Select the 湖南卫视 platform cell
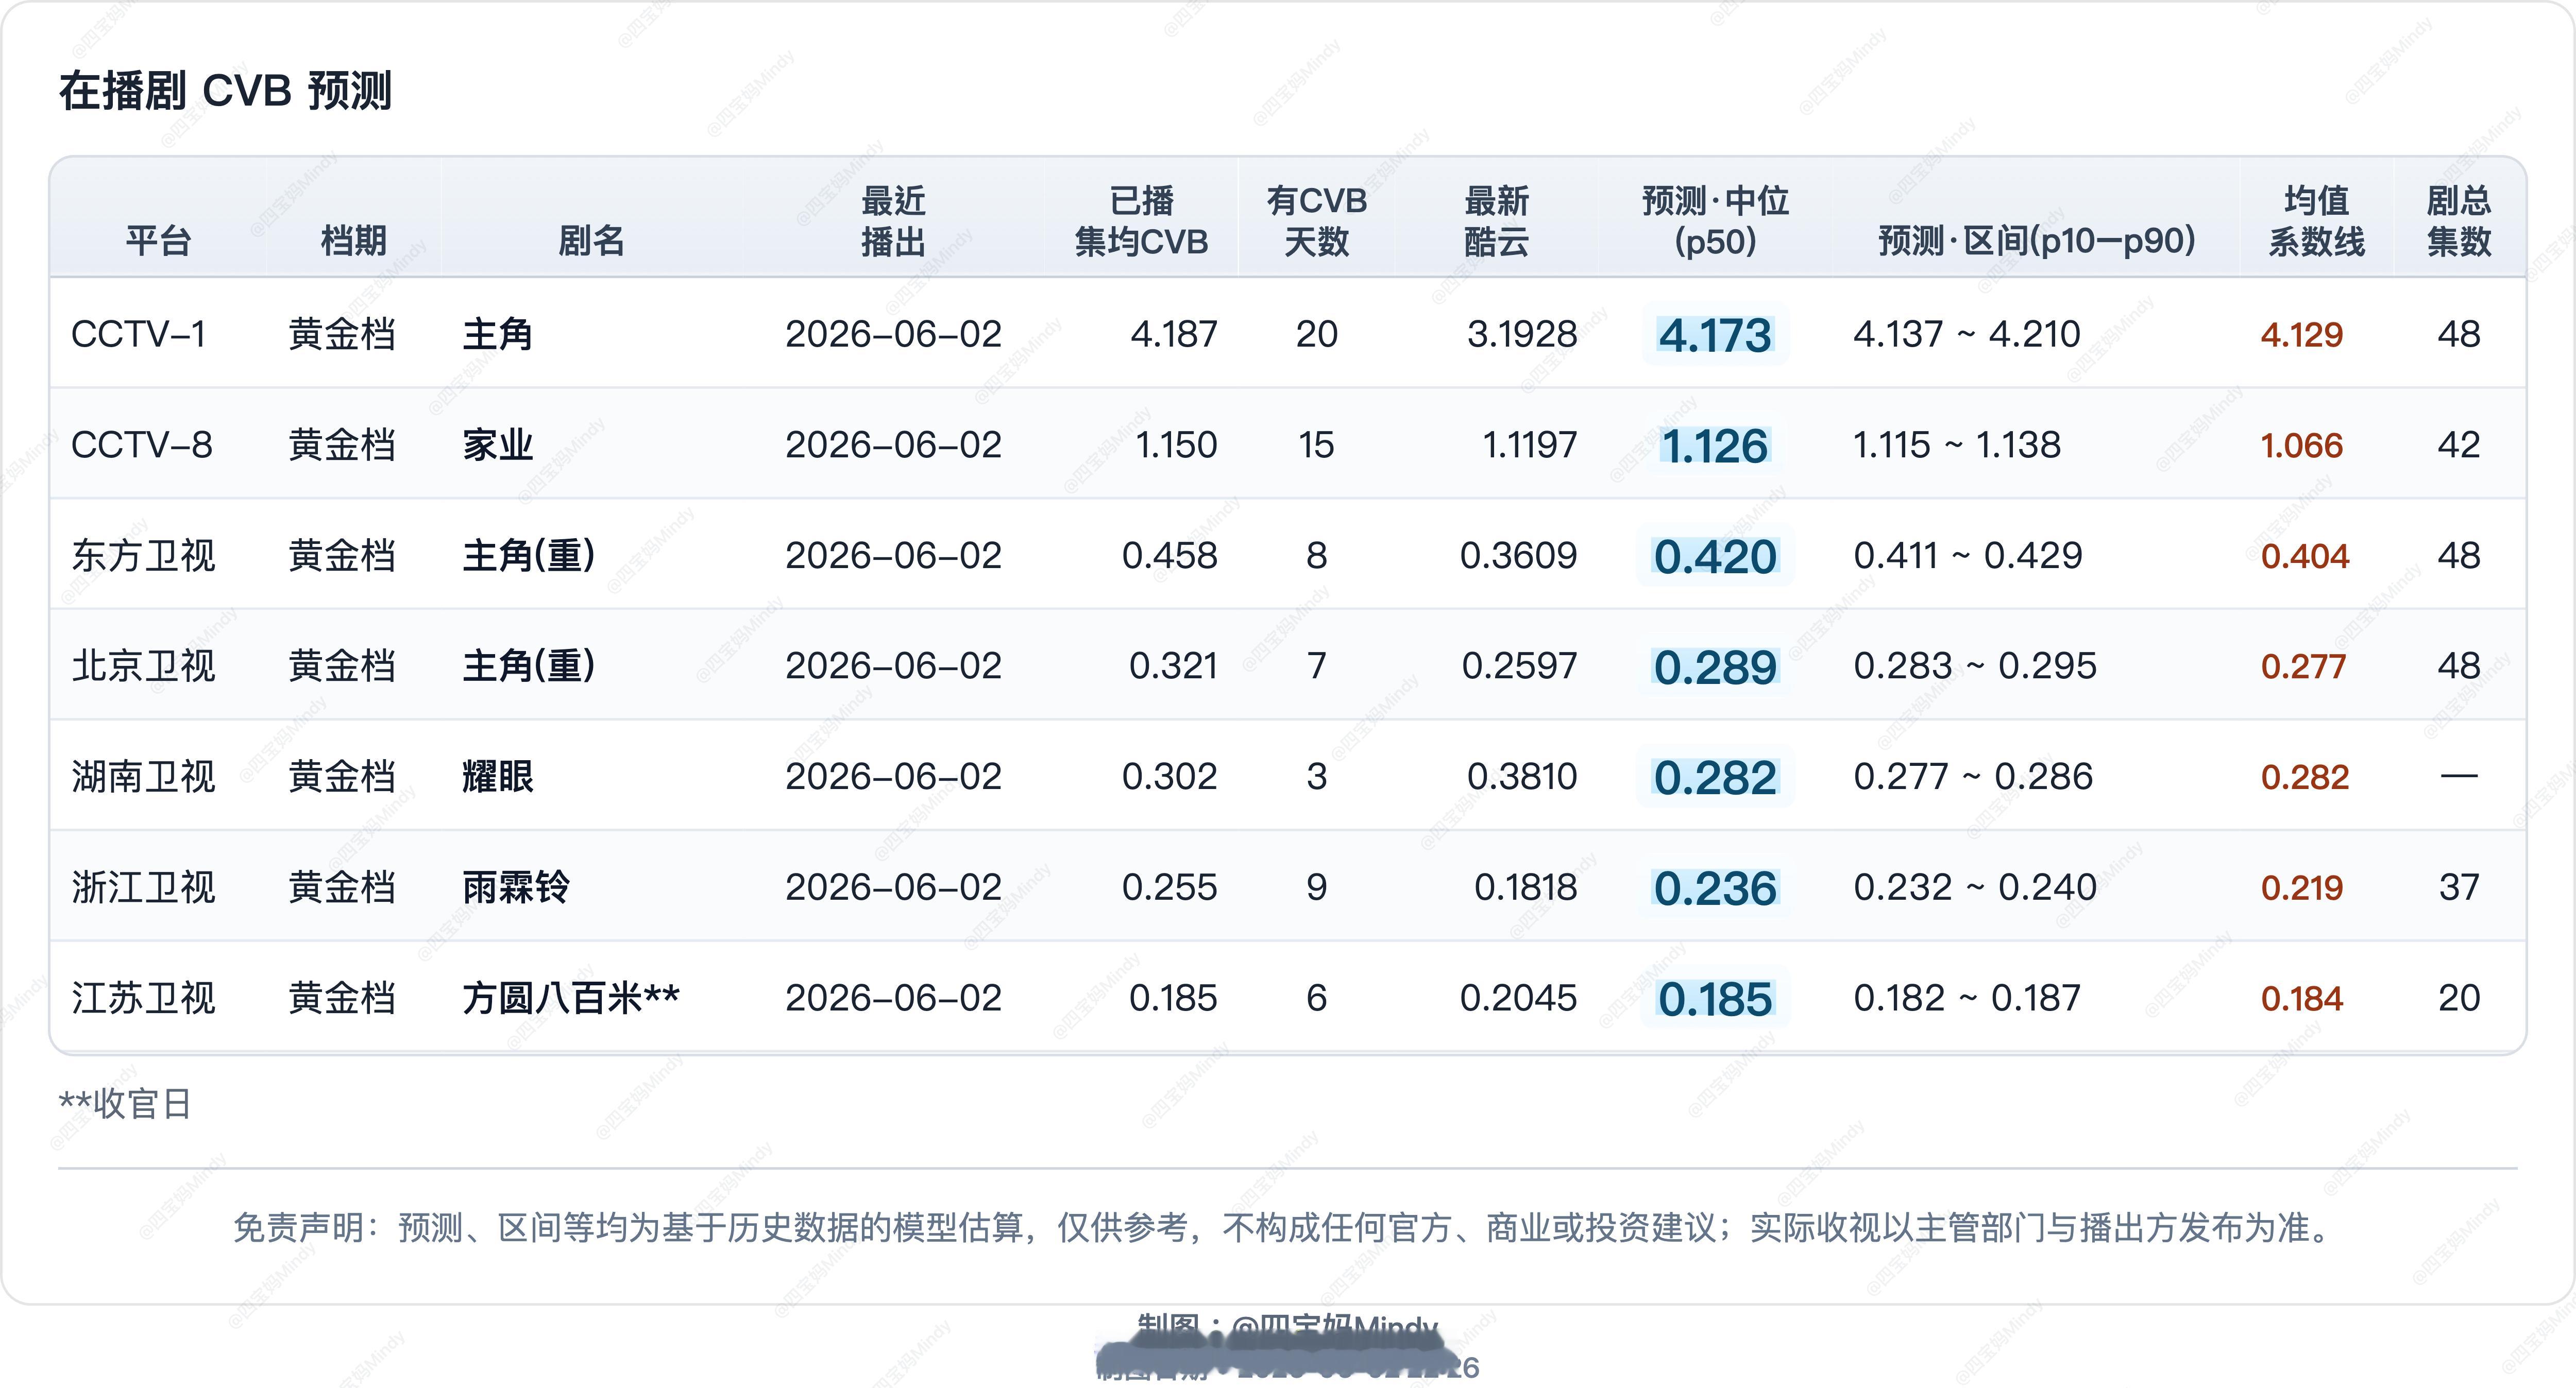Viewport: 2576px width, 1388px height. pos(143,777)
